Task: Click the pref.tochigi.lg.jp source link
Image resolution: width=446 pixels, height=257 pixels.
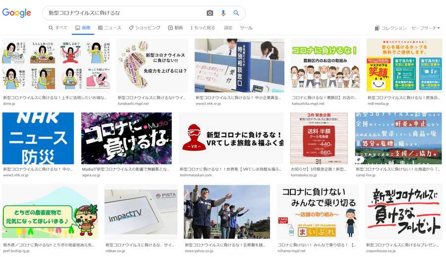Action: pos(17,251)
